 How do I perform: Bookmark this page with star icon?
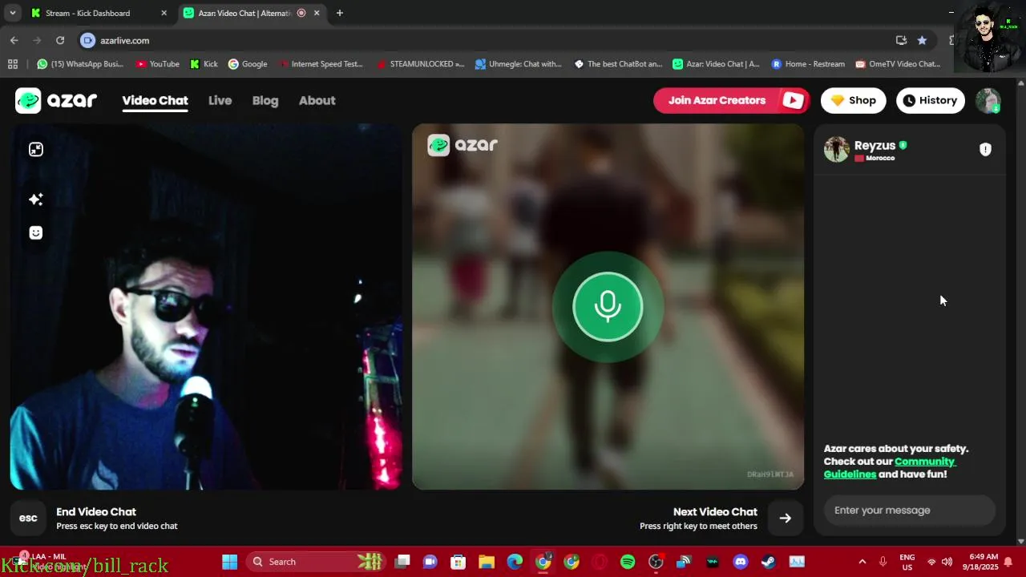point(922,40)
